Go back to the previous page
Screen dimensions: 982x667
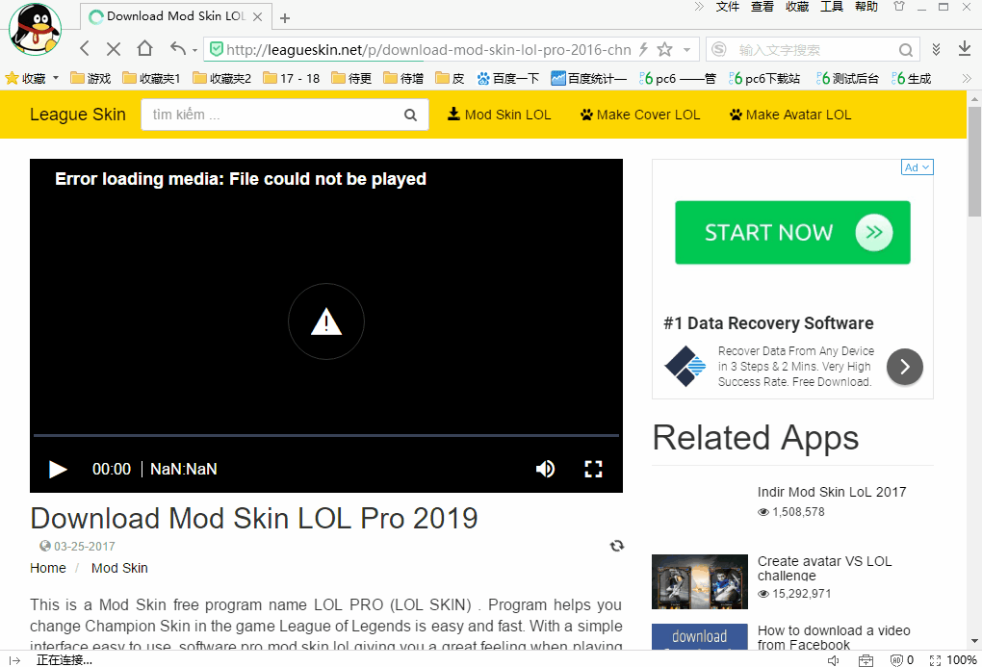85,49
